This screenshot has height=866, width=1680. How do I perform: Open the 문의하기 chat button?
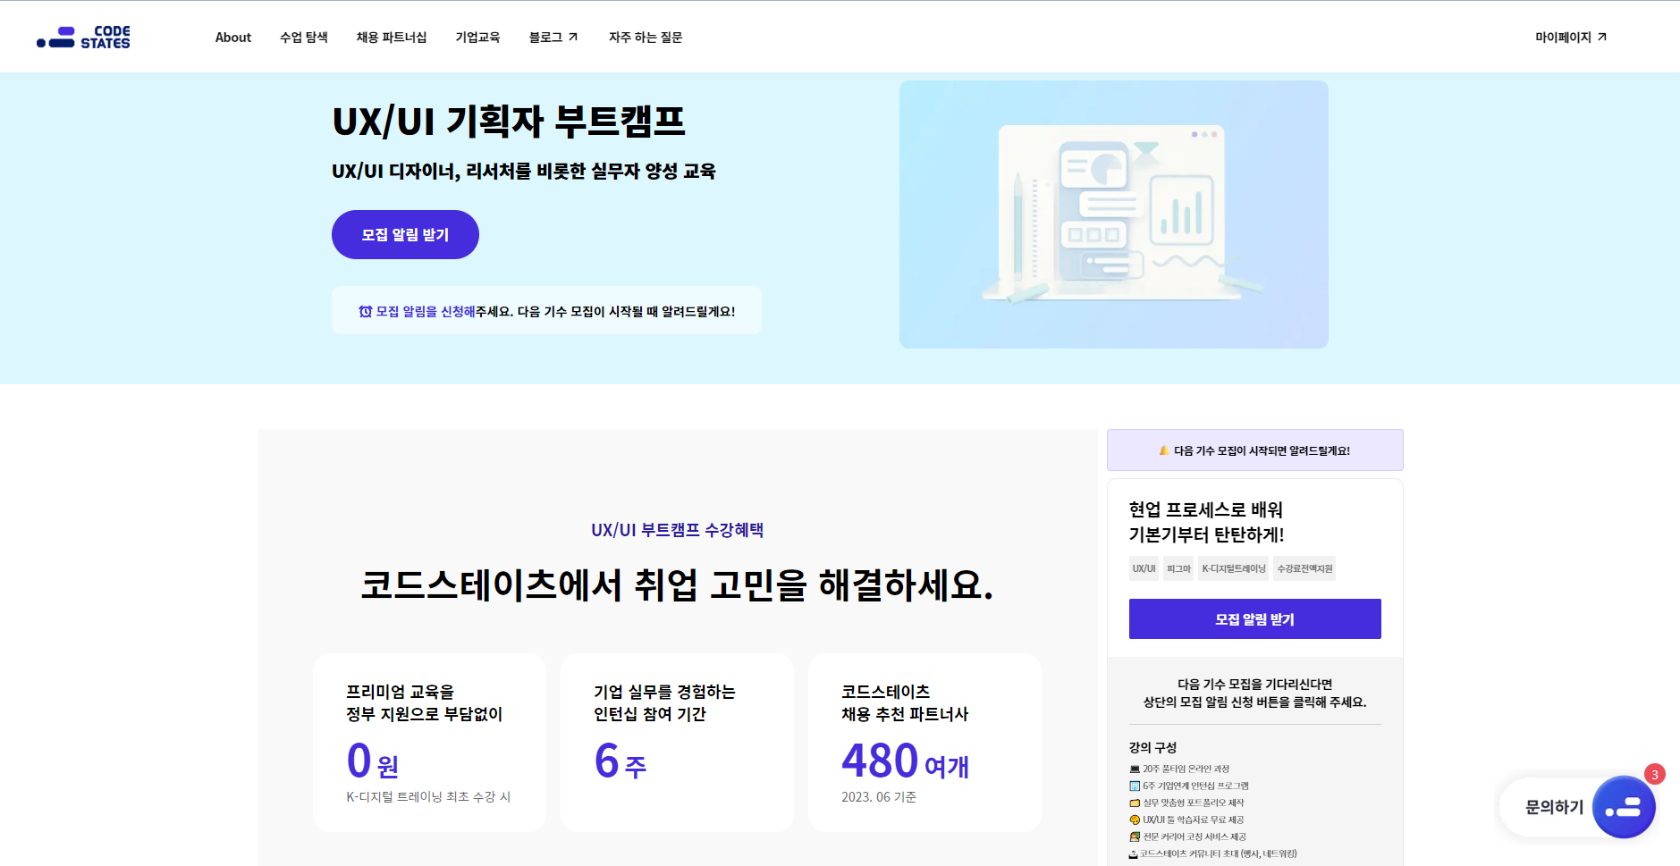click(1575, 807)
